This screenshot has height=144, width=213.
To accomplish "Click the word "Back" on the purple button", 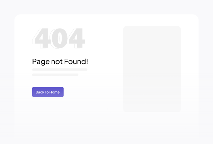I will [40, 92].
